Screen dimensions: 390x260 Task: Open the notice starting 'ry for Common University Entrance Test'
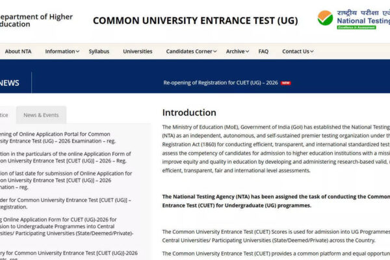click(x=69, y=255)
